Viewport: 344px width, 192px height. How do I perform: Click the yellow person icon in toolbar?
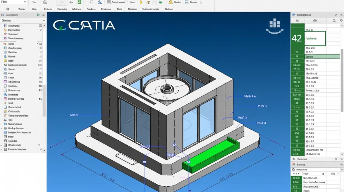pos(171,2)
